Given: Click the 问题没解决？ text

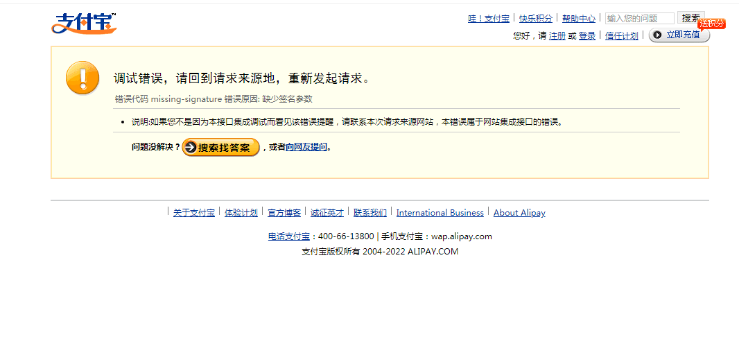Looking at the screenshot, I should [156, 147].
